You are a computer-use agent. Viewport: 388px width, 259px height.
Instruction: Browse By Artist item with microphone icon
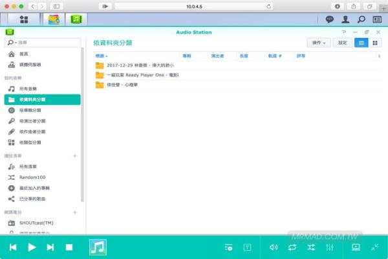(x=42, y=121)
